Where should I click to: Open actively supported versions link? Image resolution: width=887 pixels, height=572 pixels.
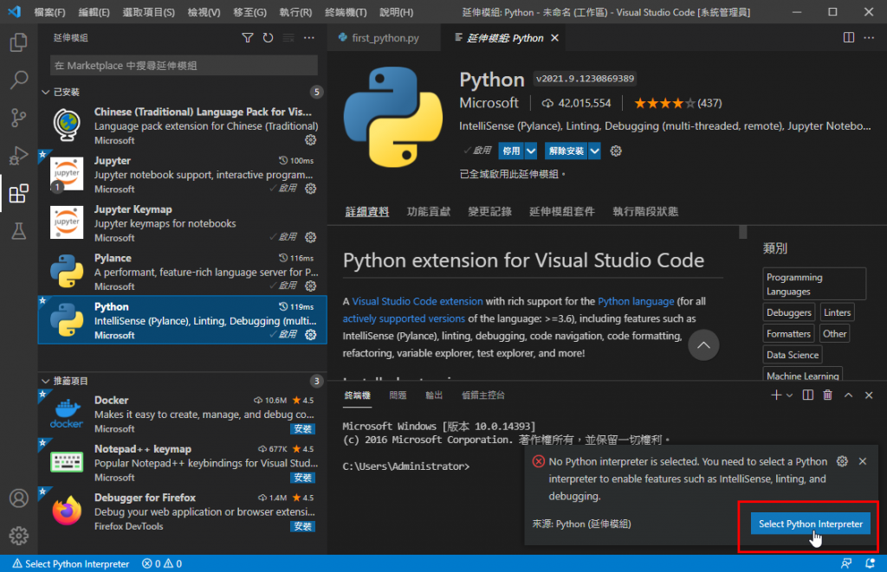point(404,318)
